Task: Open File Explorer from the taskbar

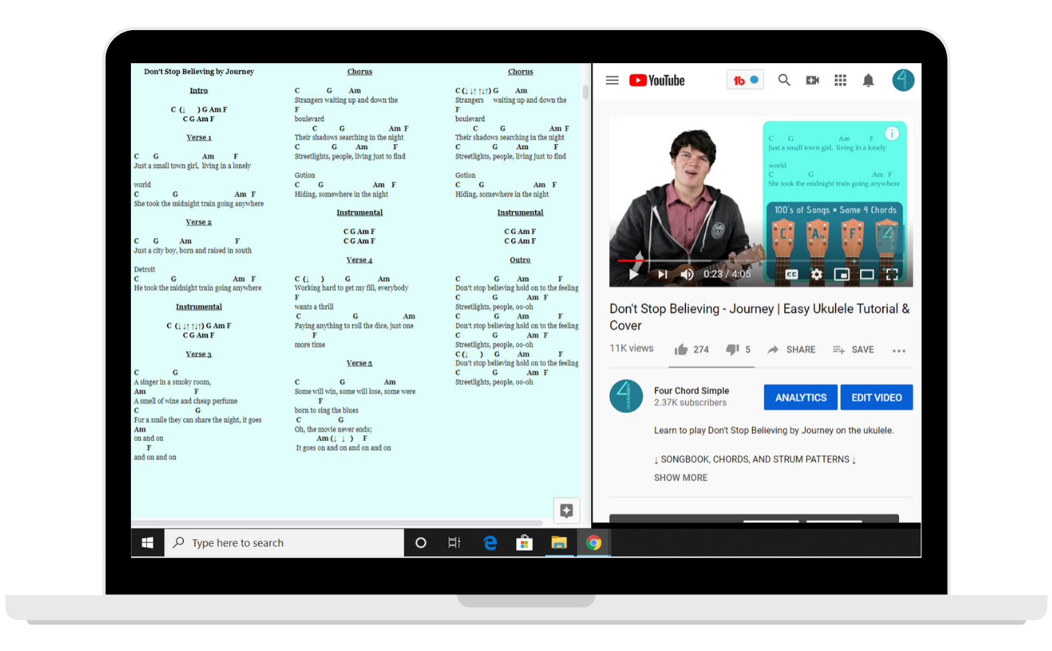Action: pyautogui.click(x=559, y=543)
